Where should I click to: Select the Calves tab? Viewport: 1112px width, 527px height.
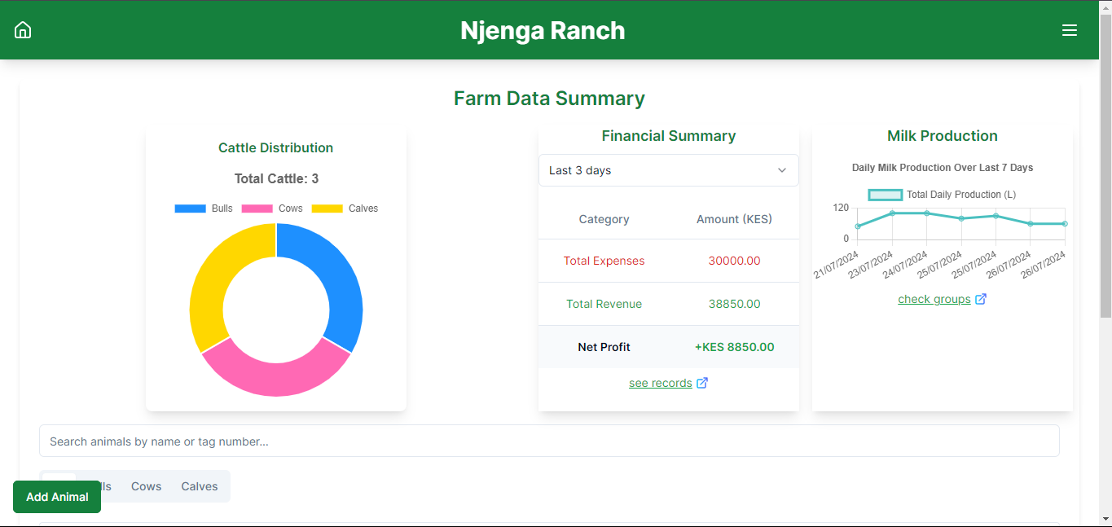point(199,486)
